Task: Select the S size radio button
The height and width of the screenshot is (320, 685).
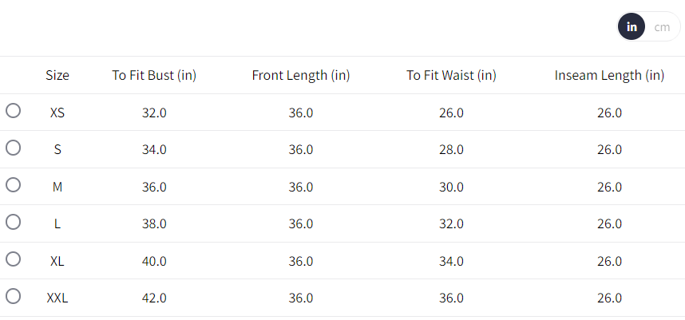Action: coord(13,148)
